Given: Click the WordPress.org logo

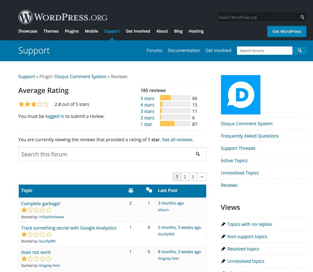Looking at the screenshot, I should coord(63,17).
